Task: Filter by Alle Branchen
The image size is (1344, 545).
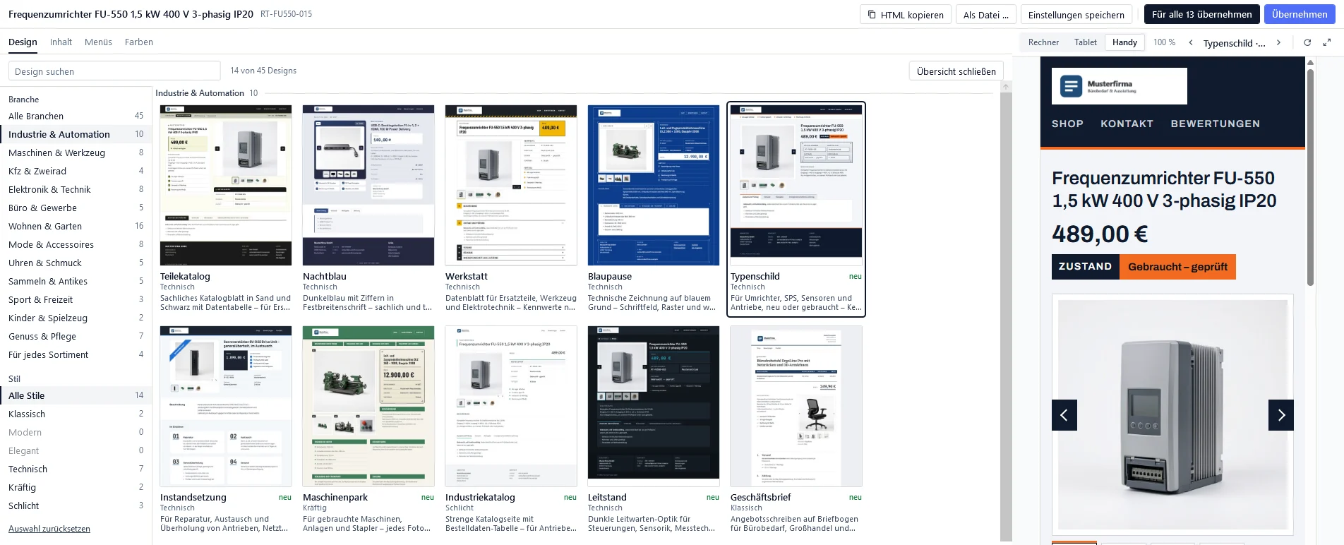Action: coord(76,116)
